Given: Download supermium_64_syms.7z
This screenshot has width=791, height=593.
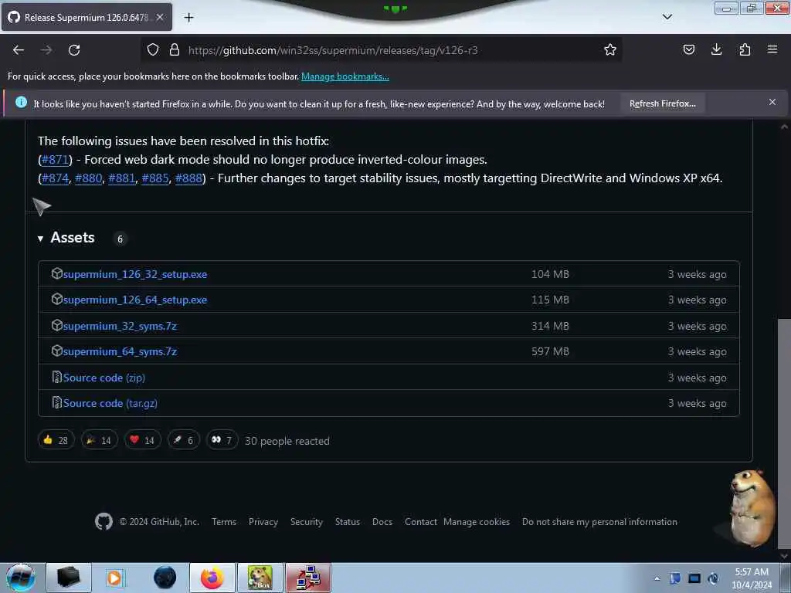Looking at the screenshot, I should point(120,351).
